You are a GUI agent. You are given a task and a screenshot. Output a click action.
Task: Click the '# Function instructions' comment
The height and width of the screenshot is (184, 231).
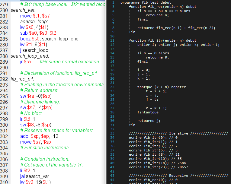pos(44,148)
